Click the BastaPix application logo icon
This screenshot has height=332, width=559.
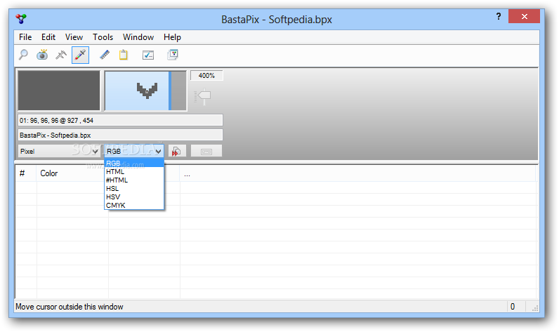(21, 18)
